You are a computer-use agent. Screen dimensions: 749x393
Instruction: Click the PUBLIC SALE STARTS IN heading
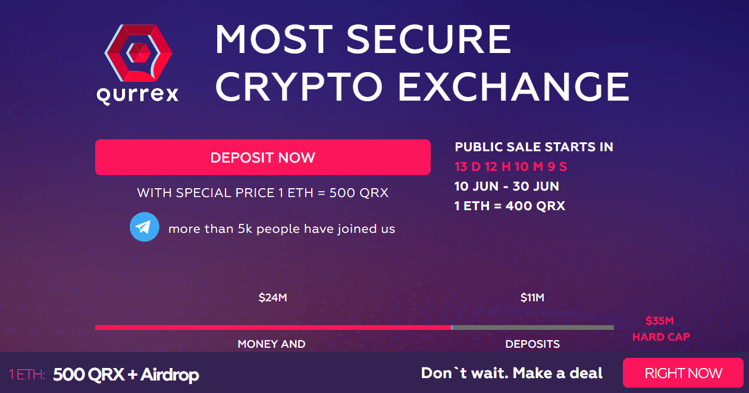pos(534,147)
